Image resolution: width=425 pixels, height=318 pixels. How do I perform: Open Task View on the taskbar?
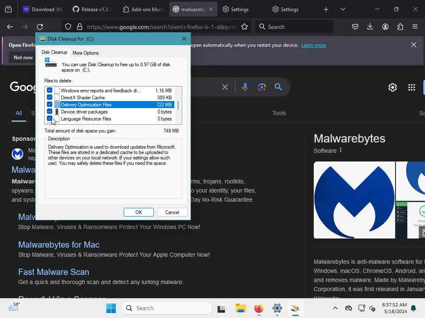pos(221,308)
